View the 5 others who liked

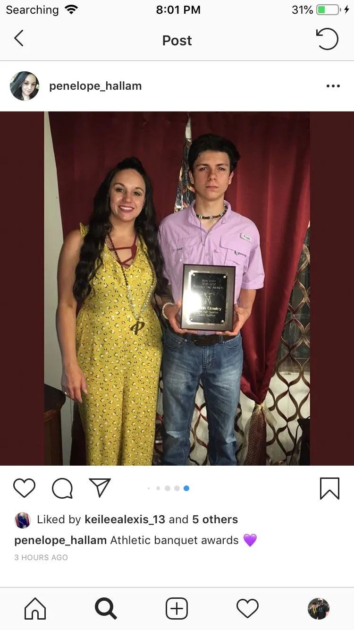coord(215,519)
